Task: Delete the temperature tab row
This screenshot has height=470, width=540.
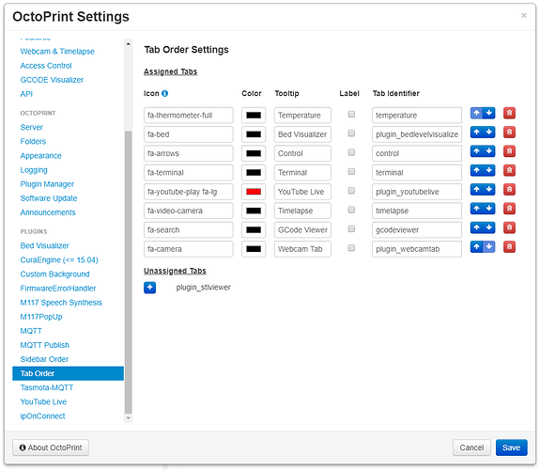Action: pos(509,113)
